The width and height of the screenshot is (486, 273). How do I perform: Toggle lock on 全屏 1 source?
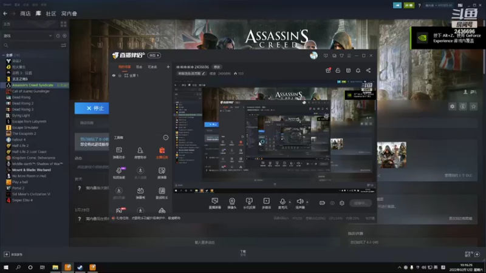coord(120,75)
